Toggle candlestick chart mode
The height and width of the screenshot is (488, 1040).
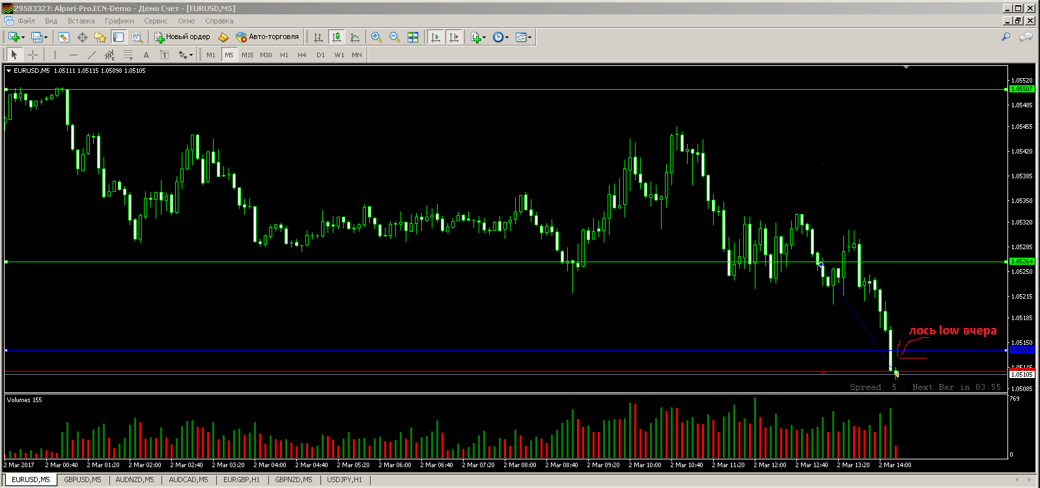coord(337,37)
